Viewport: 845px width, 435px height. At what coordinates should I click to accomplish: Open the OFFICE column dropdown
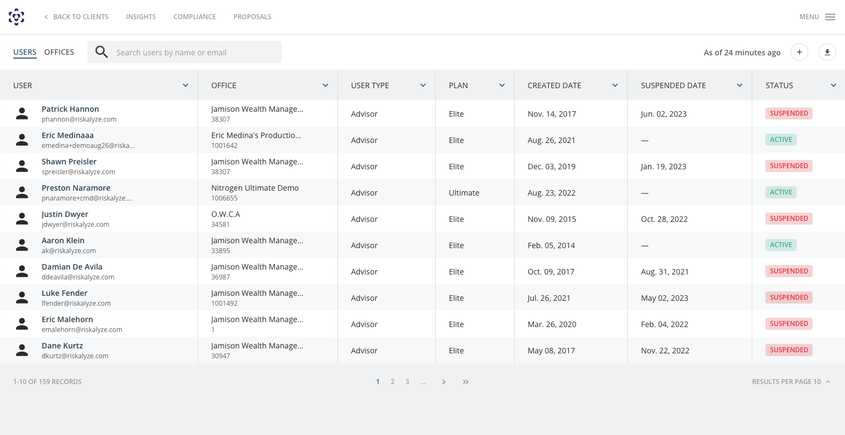tap(325, 85)
